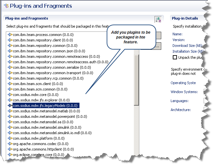Image resolution: width=213 pixels, height=164 pixels.
Task: Select com.sodius.mdw.metamodel.simulink (0.0.0) entry
Action: pos(47,127)
